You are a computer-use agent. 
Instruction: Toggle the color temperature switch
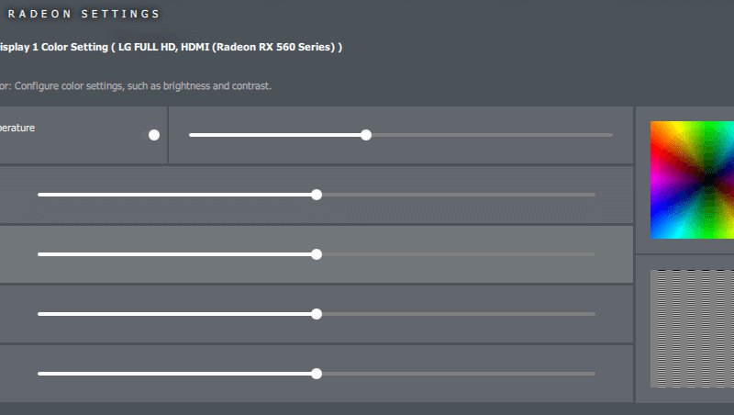[150, 135]
